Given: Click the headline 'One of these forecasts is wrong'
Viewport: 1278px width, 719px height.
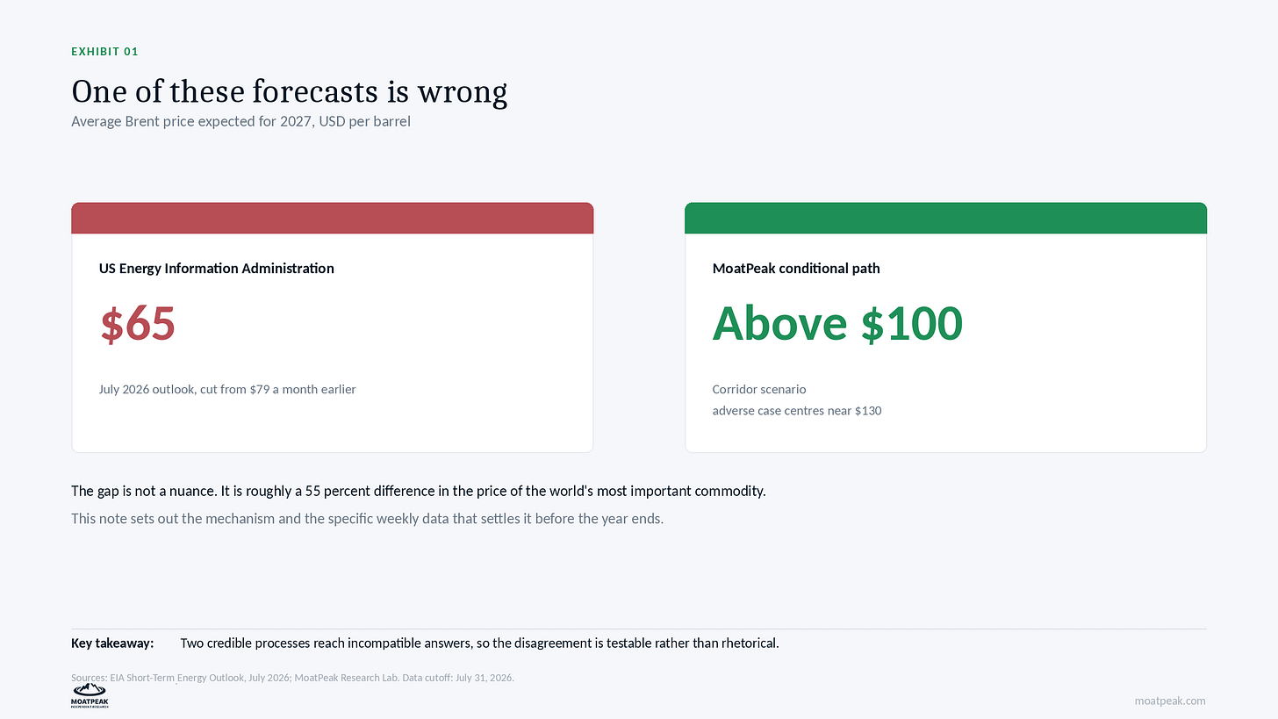Looking at the screenshot, I should [289, 92].
